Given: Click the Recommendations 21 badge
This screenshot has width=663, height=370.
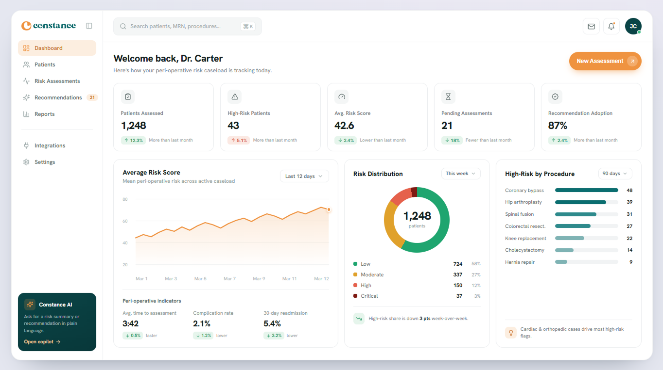Looking at the screenshot, I should pos(92,97).
